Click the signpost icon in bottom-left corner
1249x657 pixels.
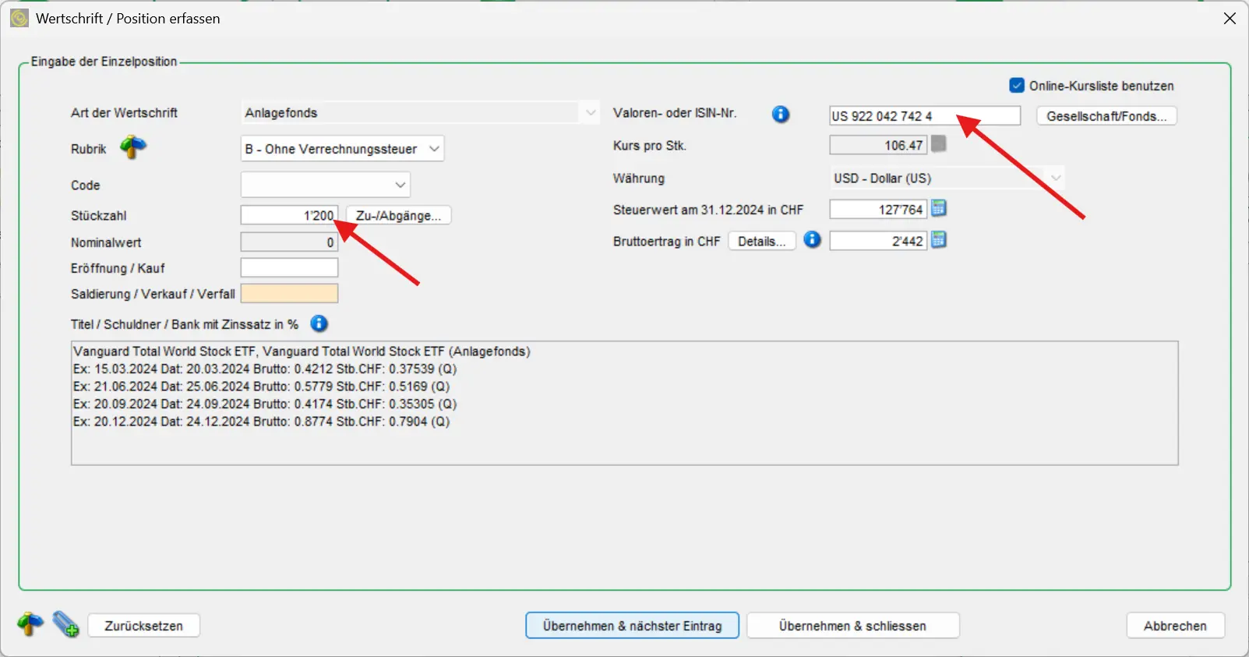click(30, 624)
